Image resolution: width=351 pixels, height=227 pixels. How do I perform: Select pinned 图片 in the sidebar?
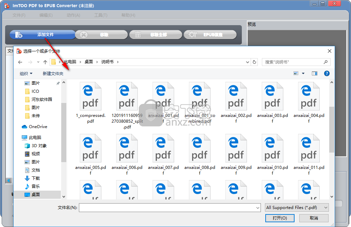(x=36, y=83)
